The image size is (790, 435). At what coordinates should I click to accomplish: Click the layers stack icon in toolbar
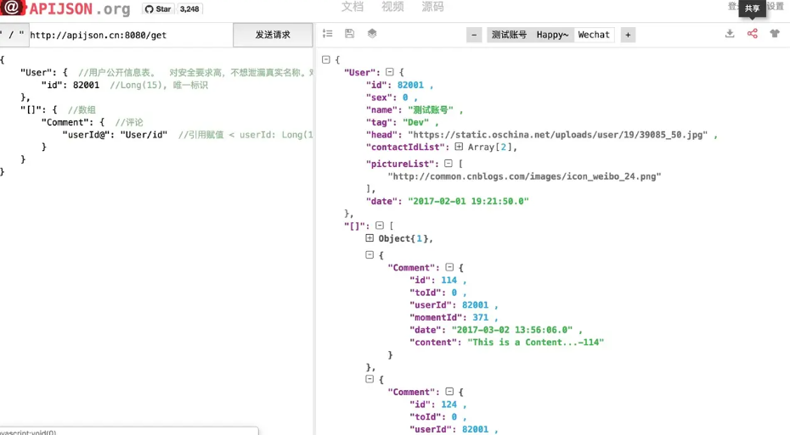click(372, 34)
